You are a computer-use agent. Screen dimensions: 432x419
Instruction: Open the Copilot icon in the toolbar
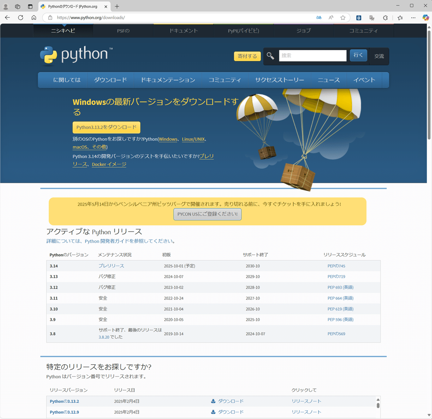426,17
